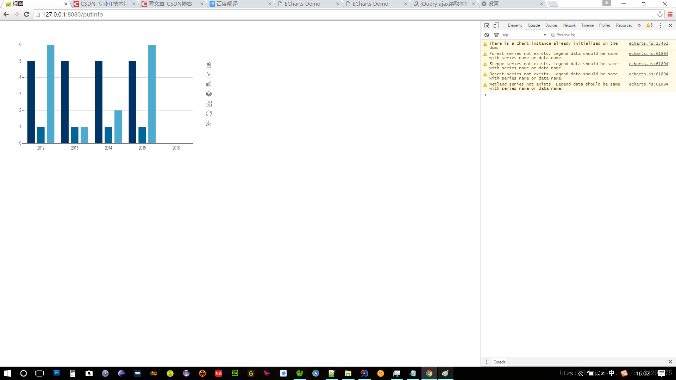Reload the page
Viewport: 676px width, 380px height.
tap(26, 14)
